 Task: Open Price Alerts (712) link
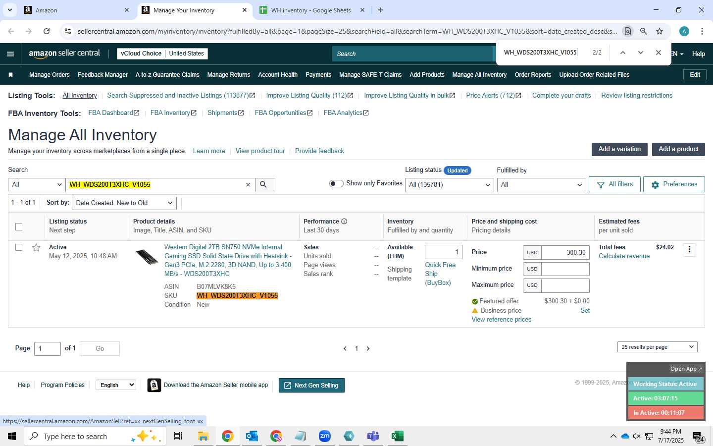coord(494,96)
